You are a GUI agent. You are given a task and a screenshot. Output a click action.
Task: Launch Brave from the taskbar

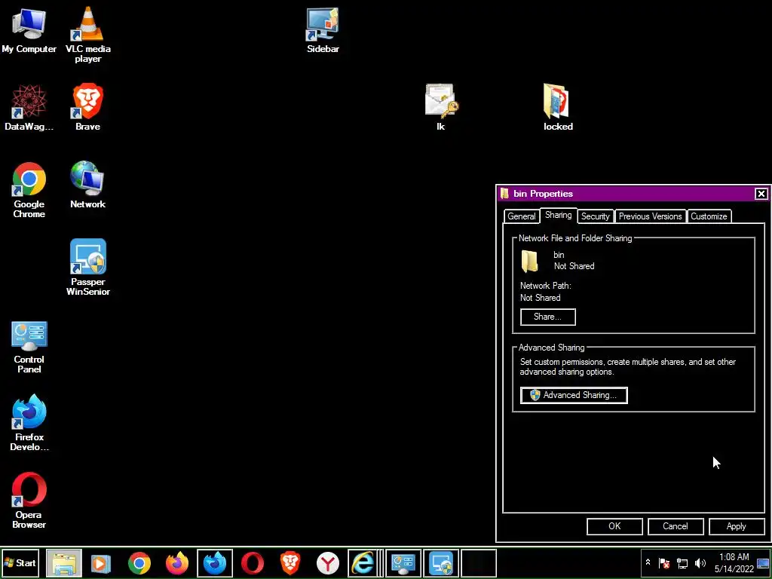click(x=290, y=562)
